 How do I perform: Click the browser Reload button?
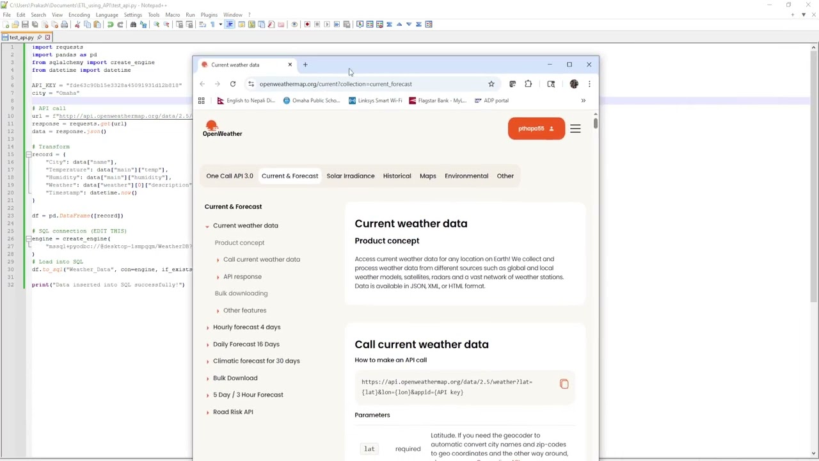tap(233, 84)
